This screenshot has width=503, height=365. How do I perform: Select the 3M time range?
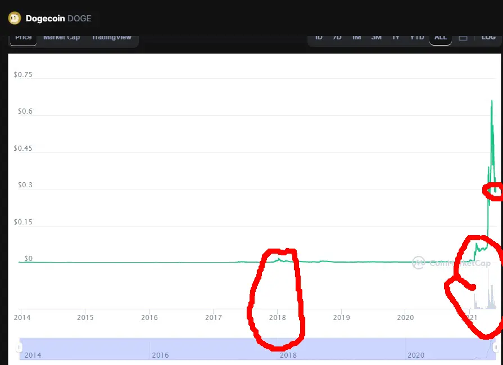(377, 38)
